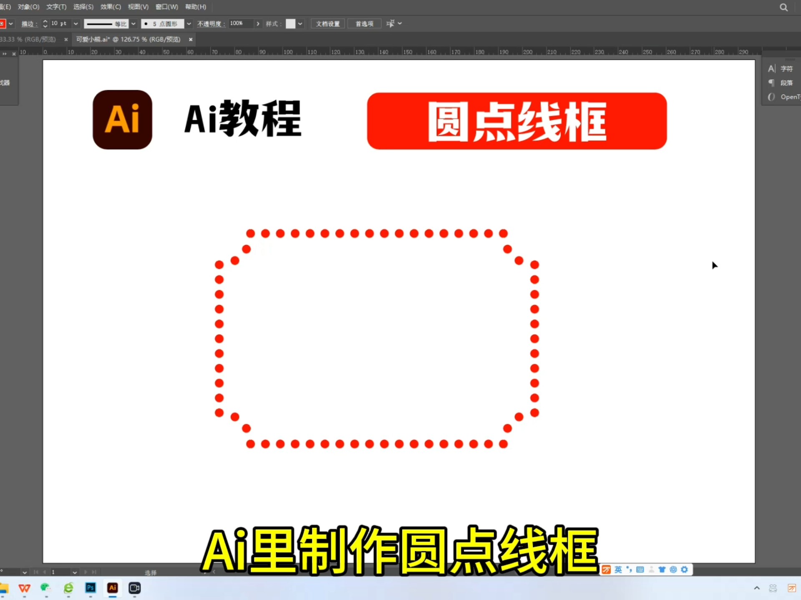
Task: Toggle the soft keyboard in the language bar
Action: pos(640,570)
